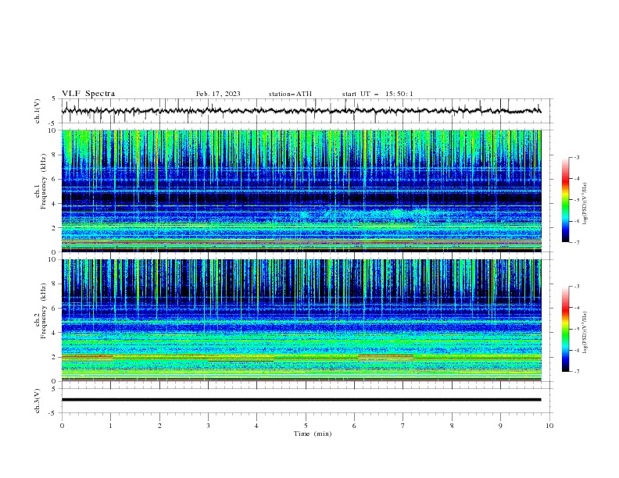Click the '-7' tick of lower colorbar
Screen dimensions: 619x478
[576, 371]
